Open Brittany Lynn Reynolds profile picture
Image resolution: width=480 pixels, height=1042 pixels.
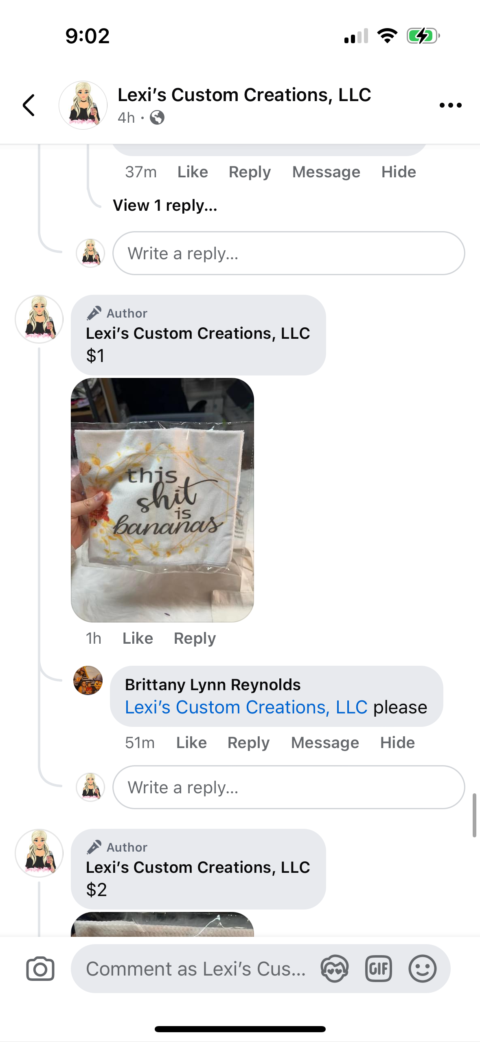(x=88, y=680)
